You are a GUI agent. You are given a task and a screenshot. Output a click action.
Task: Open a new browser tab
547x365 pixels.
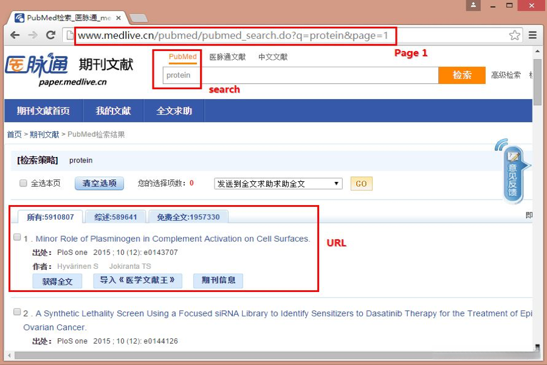139,18
